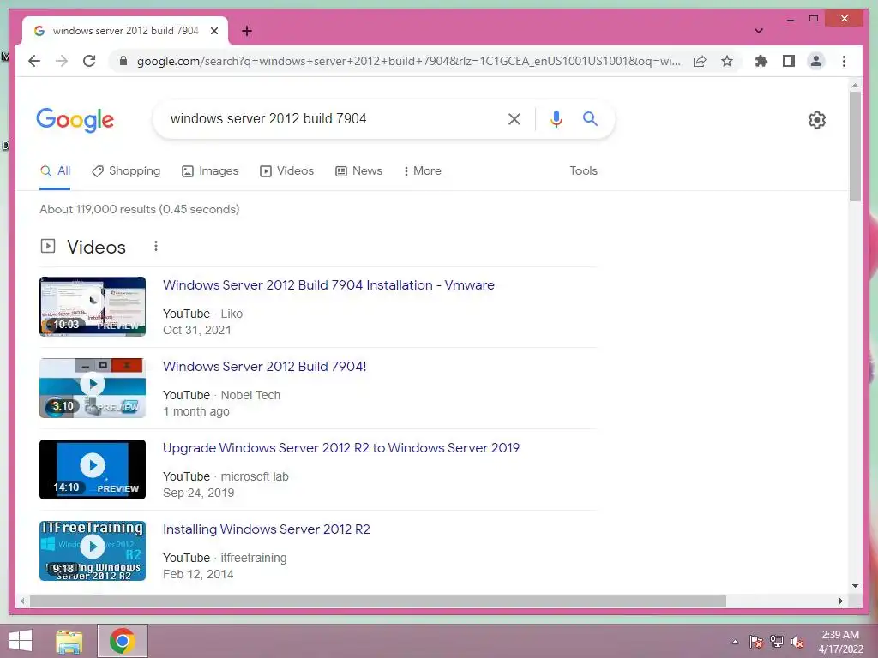The image size is (878, 658).
Task: Click the search query input field
Action: pos(330,118)
